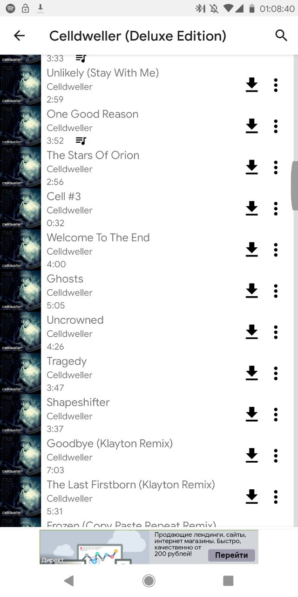The width and height of the screenshot is (298, 597).
Task: Download the track Unlikely (Stay With Me)
Action: click(x=251, y=85)
